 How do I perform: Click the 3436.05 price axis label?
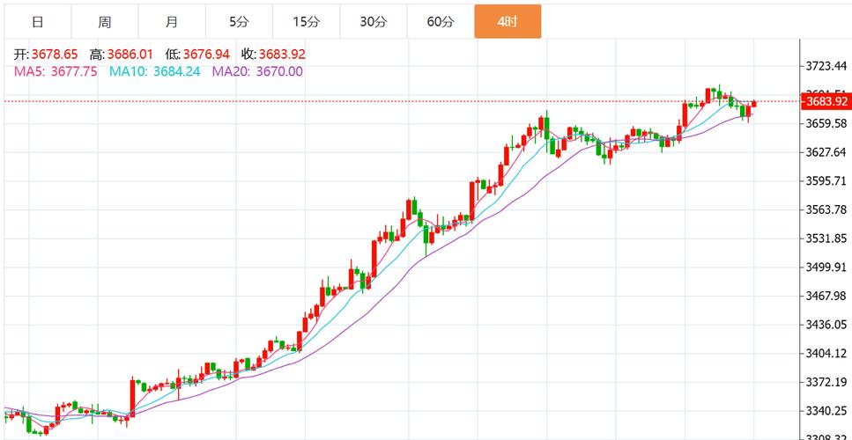(x=826, y=325)
